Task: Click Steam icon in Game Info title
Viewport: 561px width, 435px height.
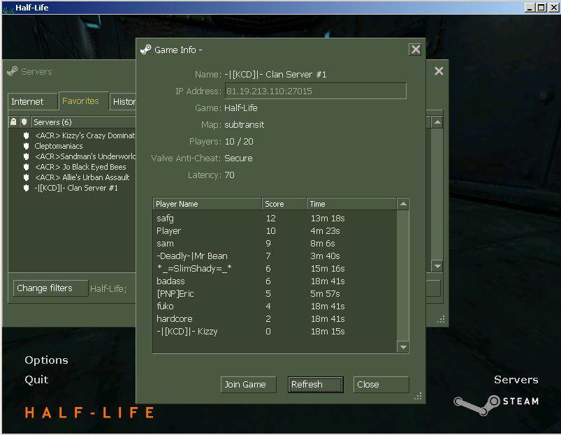Action: click(145, 50)
